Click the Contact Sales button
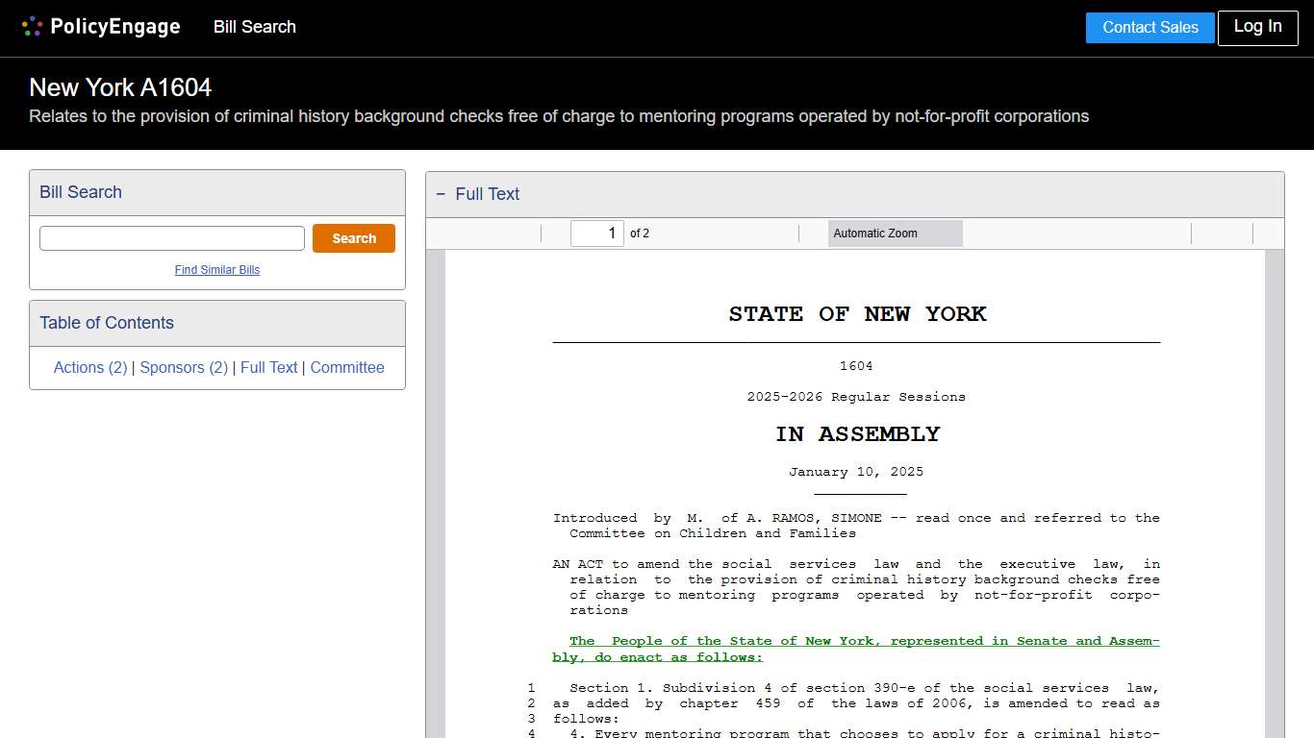Viewport: 1314px width, 738px height. (x=1150, y=28)
